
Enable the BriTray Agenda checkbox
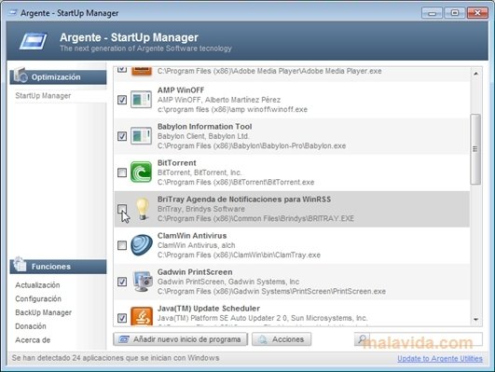[122, 209]
